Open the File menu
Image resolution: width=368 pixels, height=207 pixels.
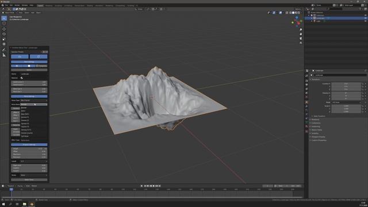(6, 5)
